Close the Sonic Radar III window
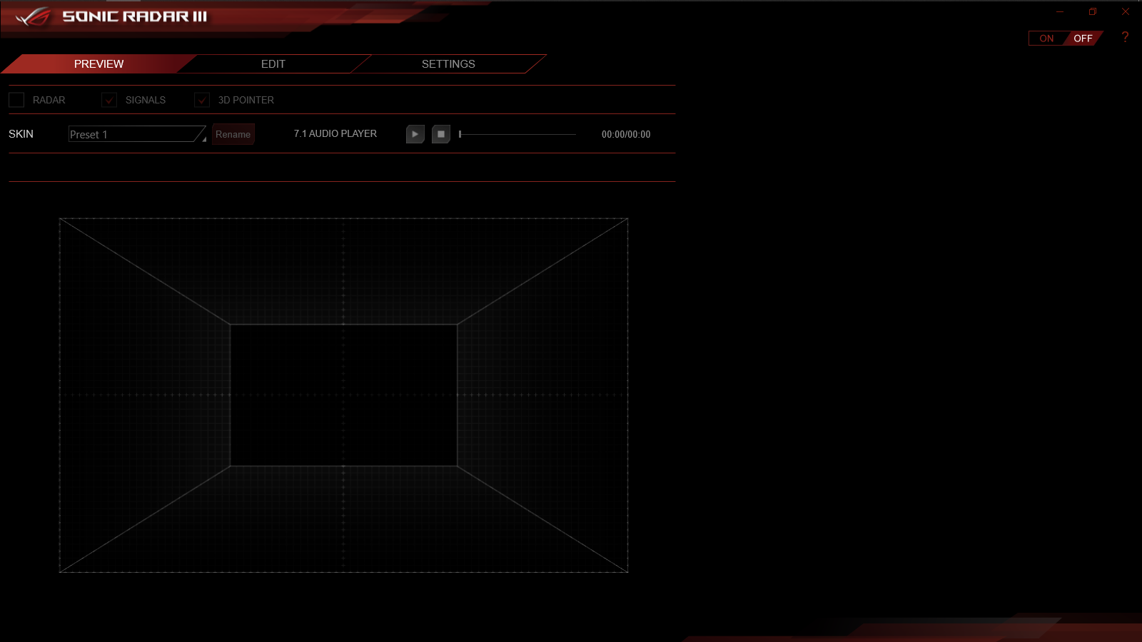Image resolution: width=1142 pixels, height=642 pixels. [x=1126, y=11]
